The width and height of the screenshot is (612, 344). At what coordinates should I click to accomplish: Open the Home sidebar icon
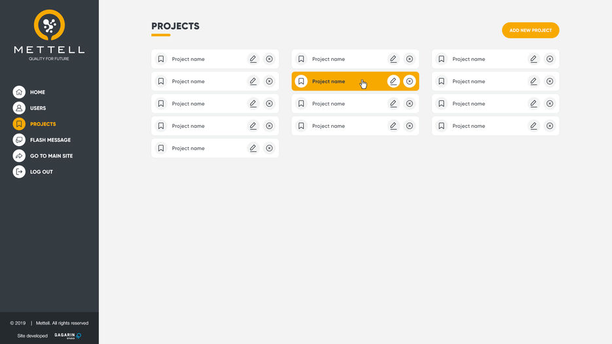pyautogui.click(x=19, y=92)
